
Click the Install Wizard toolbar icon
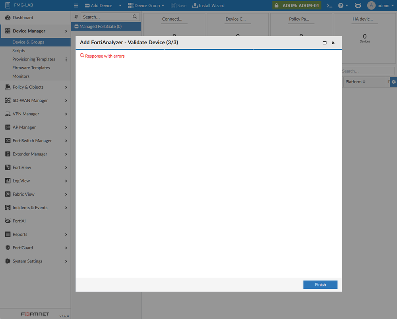click(208, 6)
